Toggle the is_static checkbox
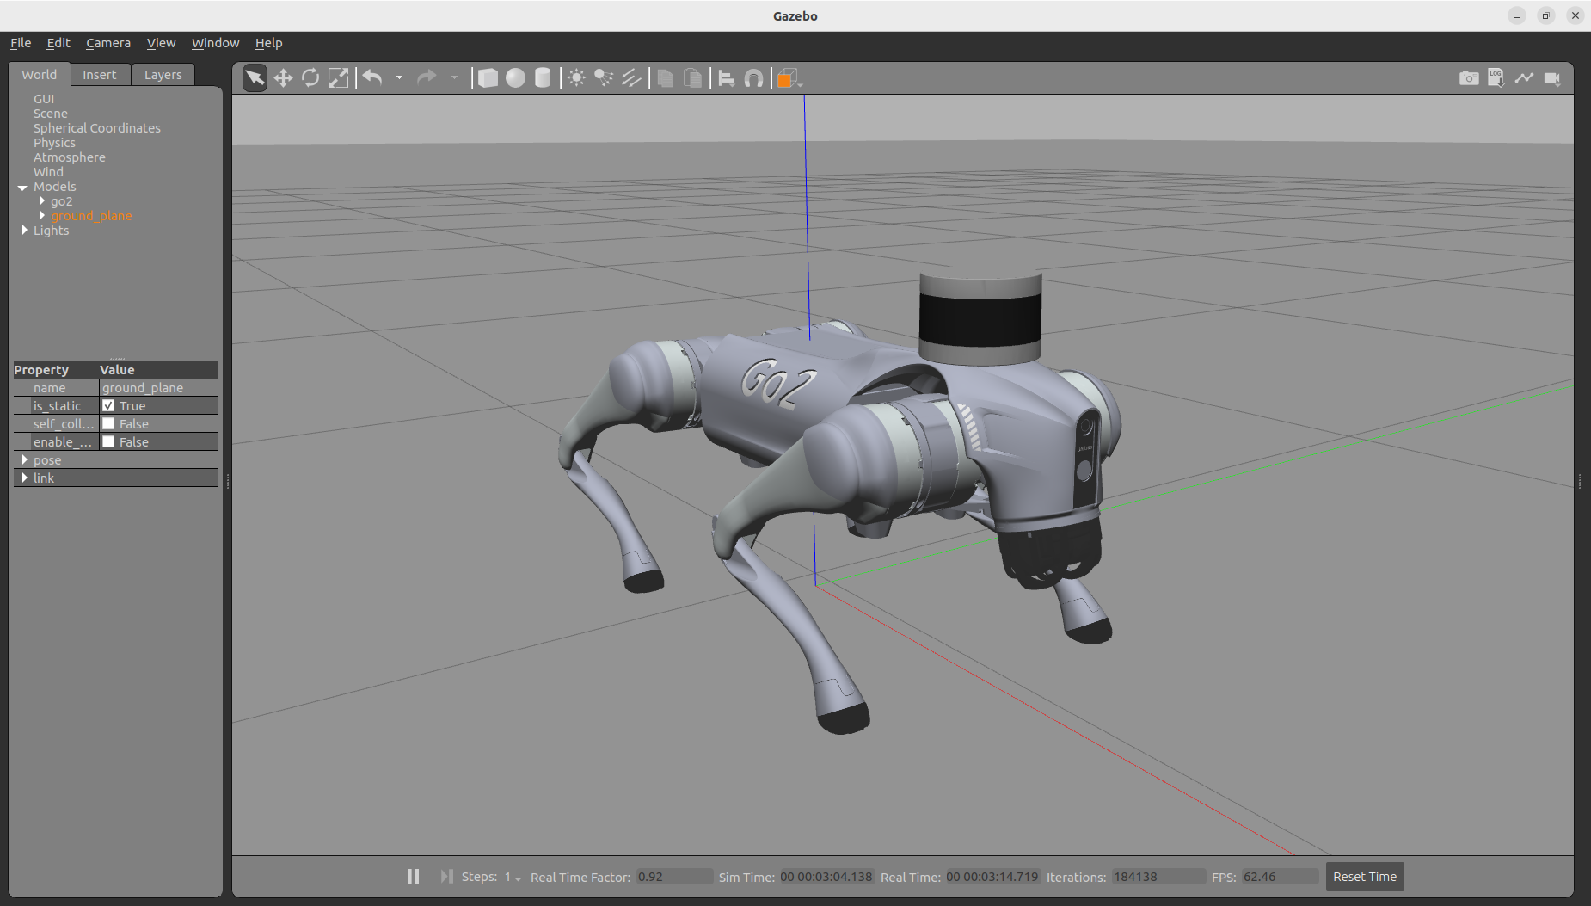 [x=108, y=405]
